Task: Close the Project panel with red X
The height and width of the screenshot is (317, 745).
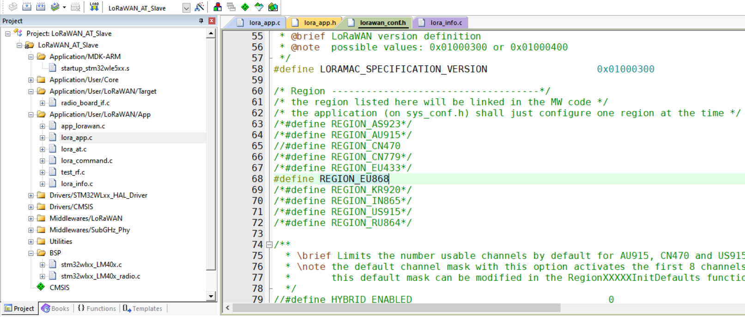Action: (212, 21)
